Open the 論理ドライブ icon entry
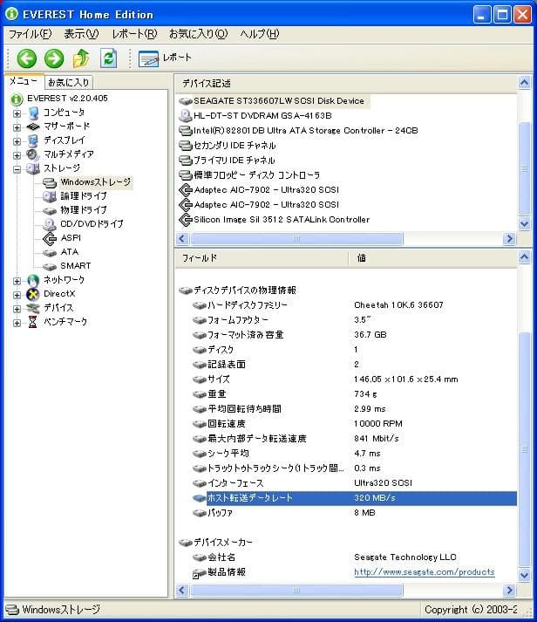Screen dimensions: 537x622 [x=50, y=196]
